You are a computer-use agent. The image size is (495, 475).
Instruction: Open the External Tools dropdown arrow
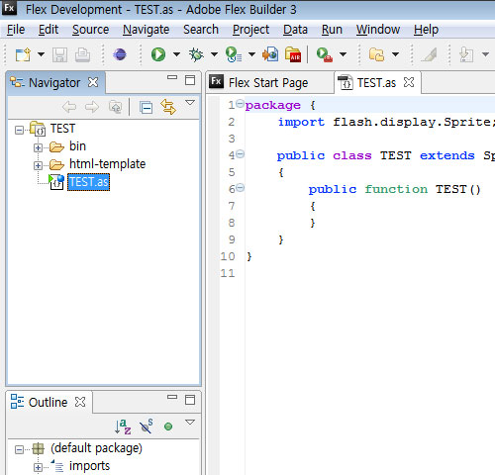click(343, 54)
